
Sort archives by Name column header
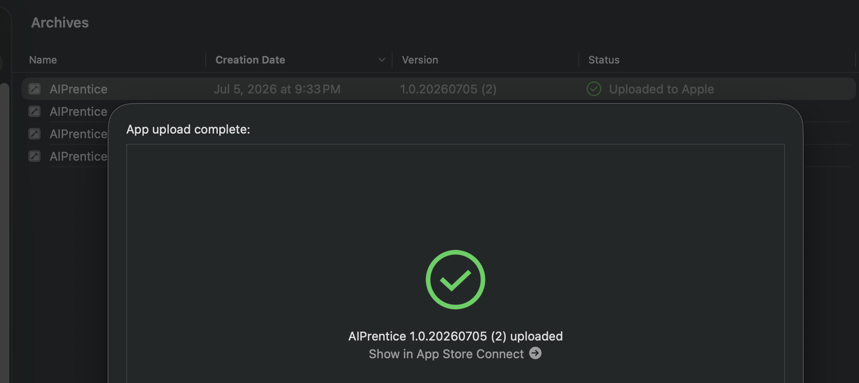43,60
